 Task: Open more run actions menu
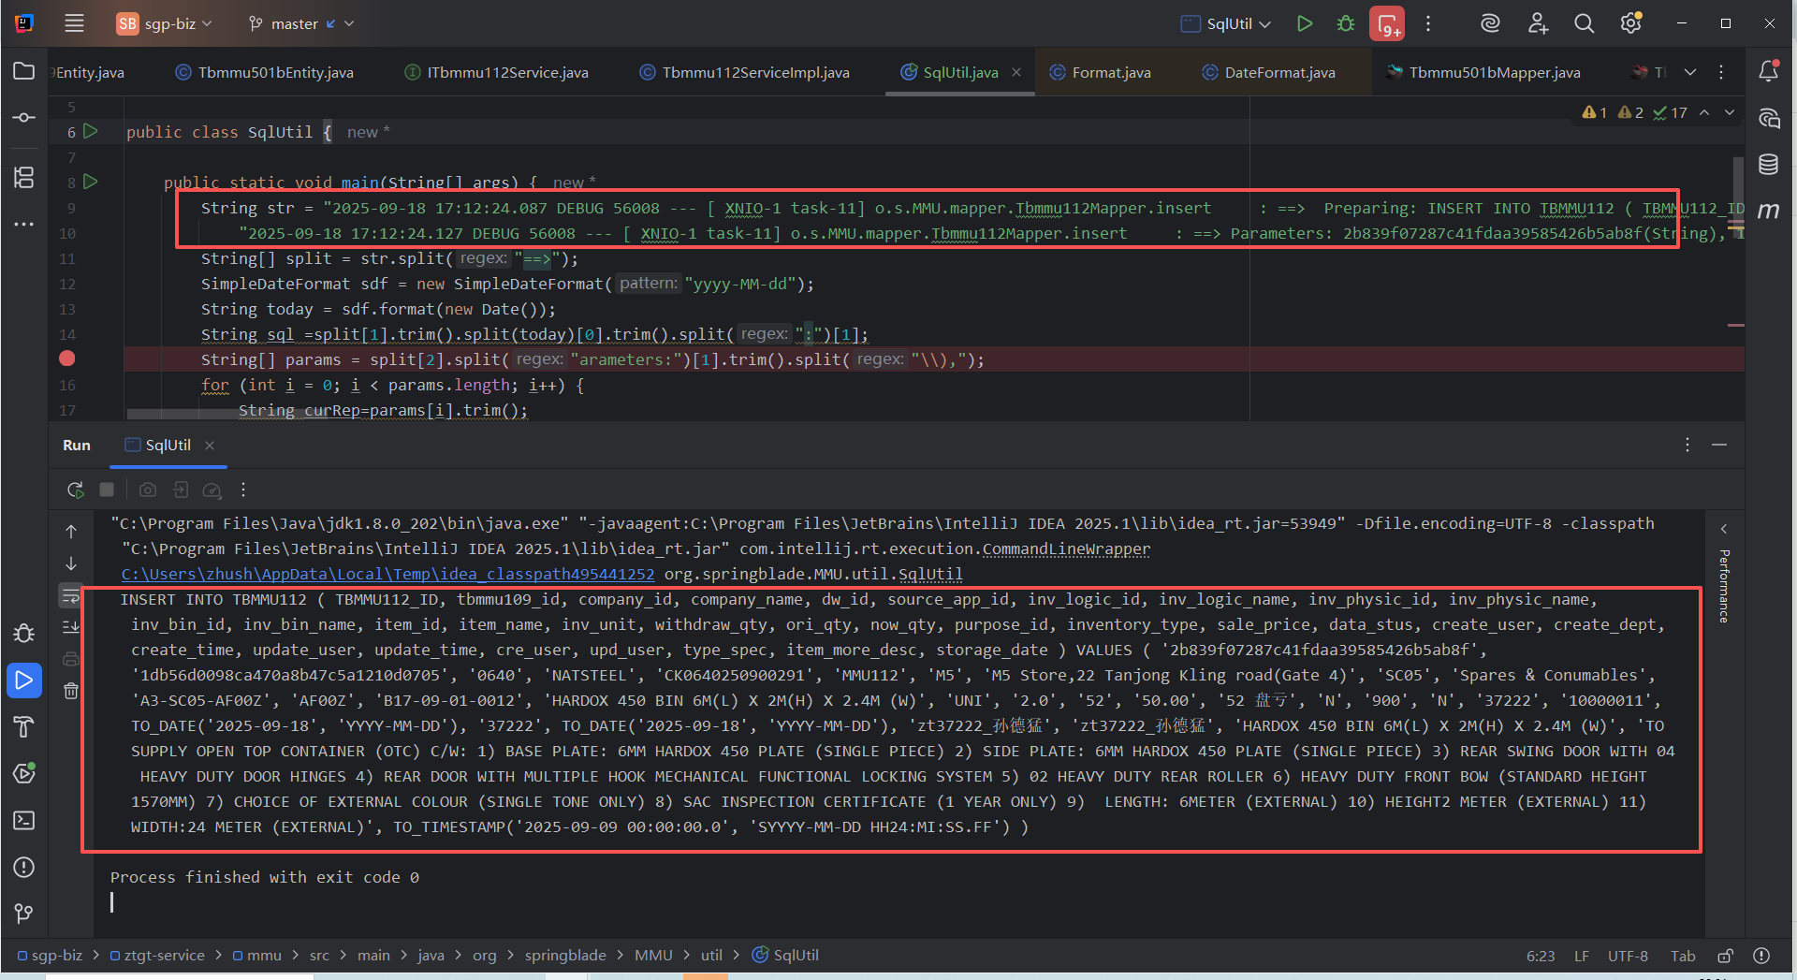1428,23
